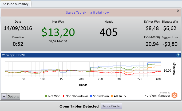Screen dimensions: 182x111
Task: Click the blue Showdown legend square
Action: pyautogui.click(x=91, y=96)
